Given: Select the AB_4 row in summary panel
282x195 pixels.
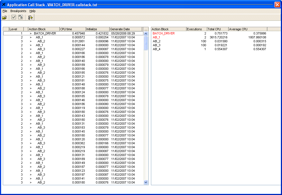Looking at the screenshot, I should point(157,49).
